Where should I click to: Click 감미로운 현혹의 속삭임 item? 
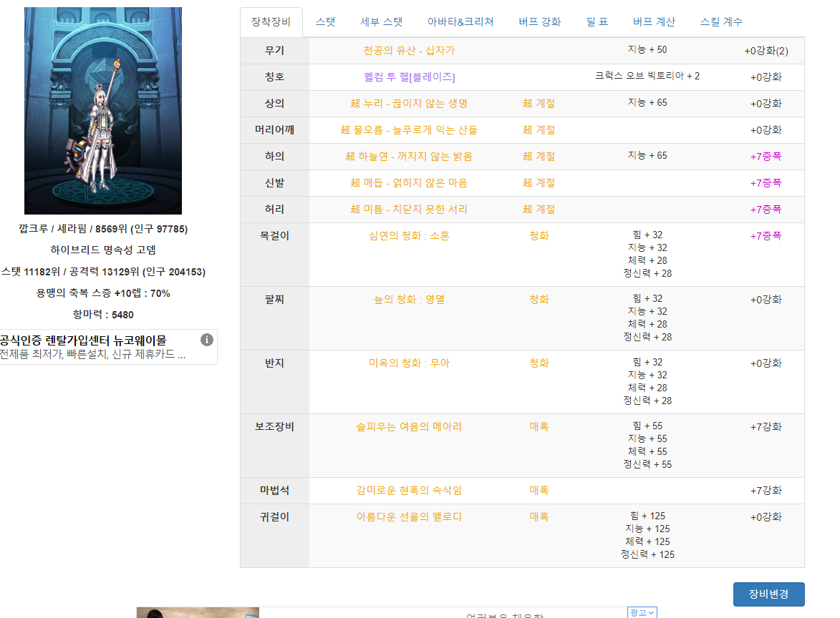[409, 491]
